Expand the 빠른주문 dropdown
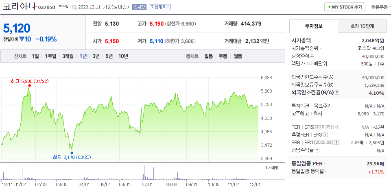 click(381, 7)
